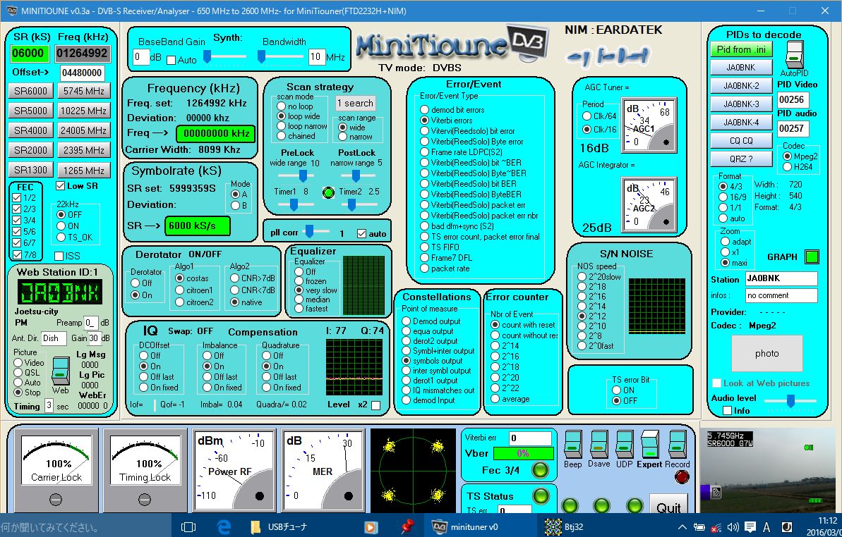Select Demod output constellation point
The image size is (842, 537).
tap(407, 321)
